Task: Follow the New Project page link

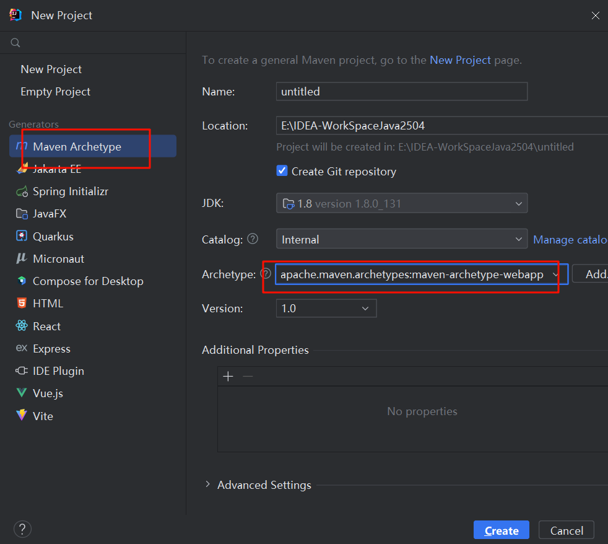Action: point(460,60)
